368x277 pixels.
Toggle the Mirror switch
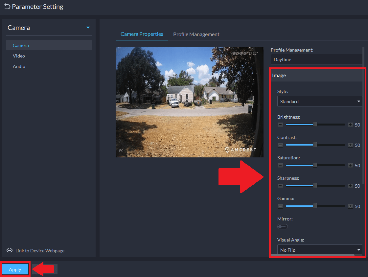click(282, 227)
